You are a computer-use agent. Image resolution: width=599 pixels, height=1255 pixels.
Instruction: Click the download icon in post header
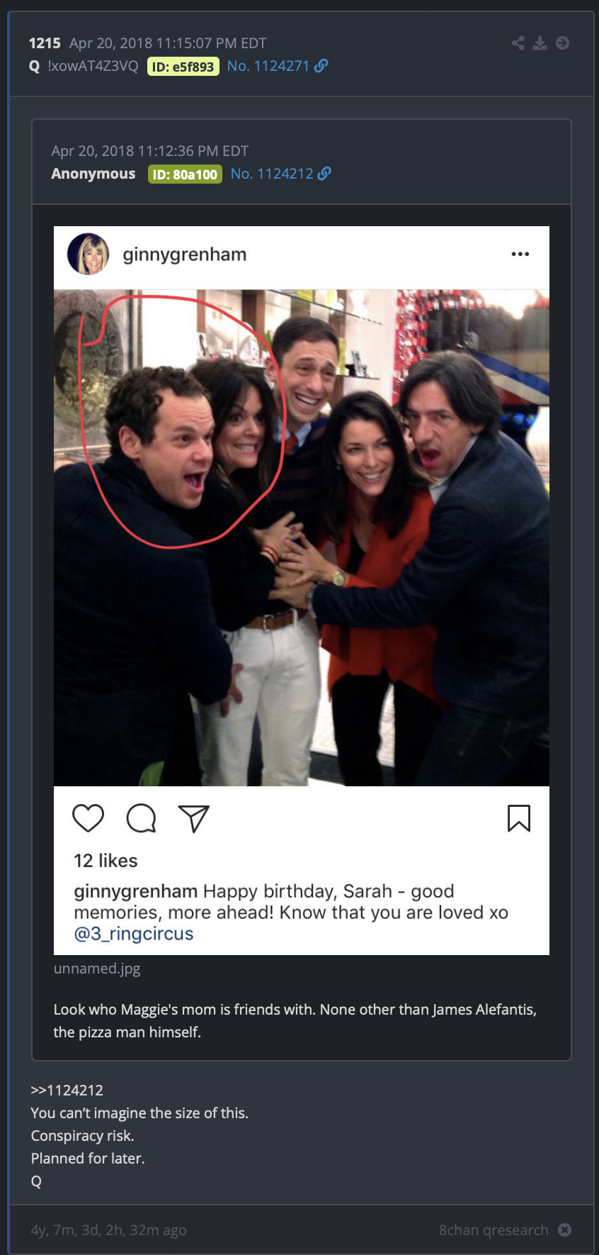coord(540,43)
